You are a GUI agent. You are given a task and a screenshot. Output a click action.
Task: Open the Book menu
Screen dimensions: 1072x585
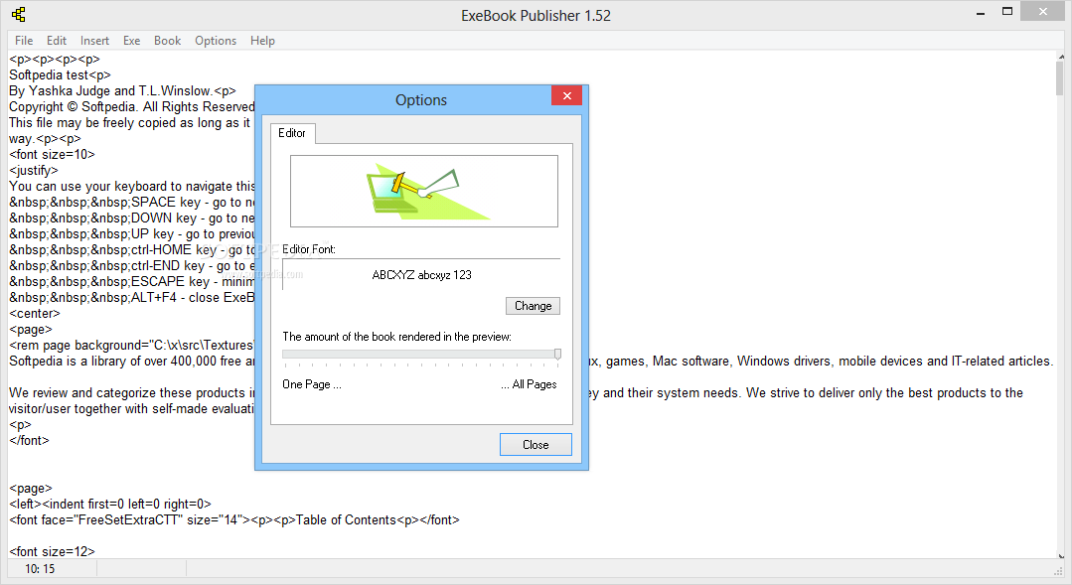tap(168, 41)
